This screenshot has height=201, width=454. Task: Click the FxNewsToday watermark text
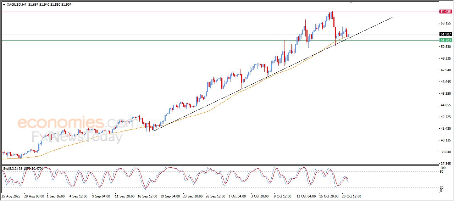click(x=77, y=137)
